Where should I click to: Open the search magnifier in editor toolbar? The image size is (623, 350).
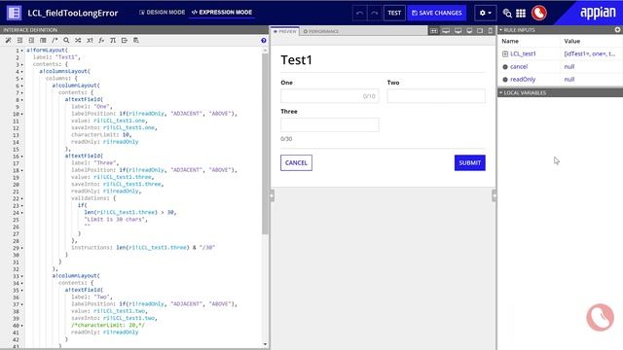[x=66, y=41]
